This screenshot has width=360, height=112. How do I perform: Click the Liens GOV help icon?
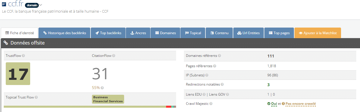[x=228, y=94]
